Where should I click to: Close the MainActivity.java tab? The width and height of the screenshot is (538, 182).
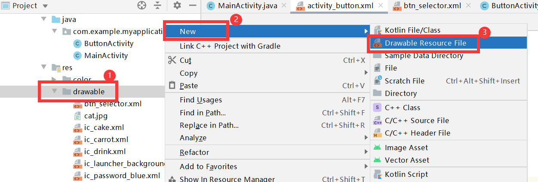point(284,6)
